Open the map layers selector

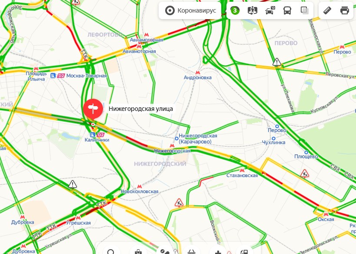tap(304, 10)
